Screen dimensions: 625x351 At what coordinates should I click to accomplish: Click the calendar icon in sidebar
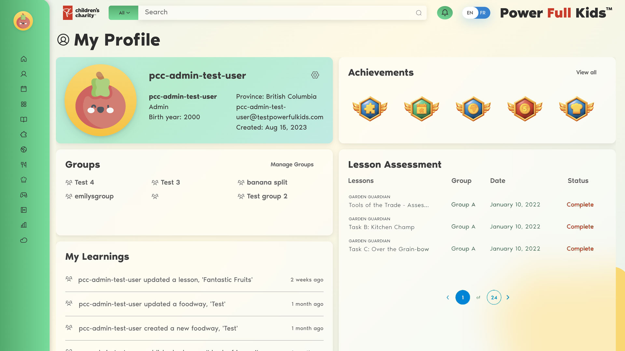click(x=23, y=89)
